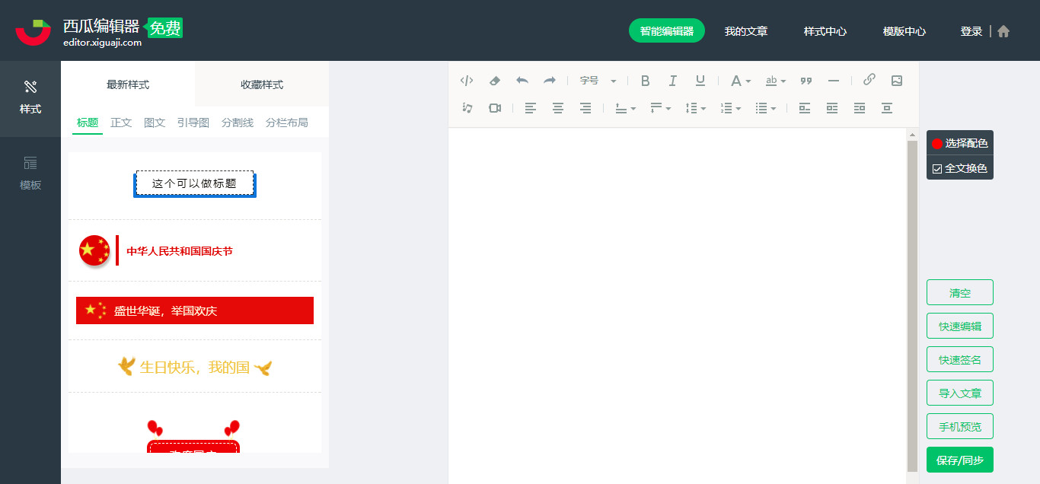The height and width of the screenshot is (484, 1040).
Task: Open the text background color dropdown
Action: point(776,81)
